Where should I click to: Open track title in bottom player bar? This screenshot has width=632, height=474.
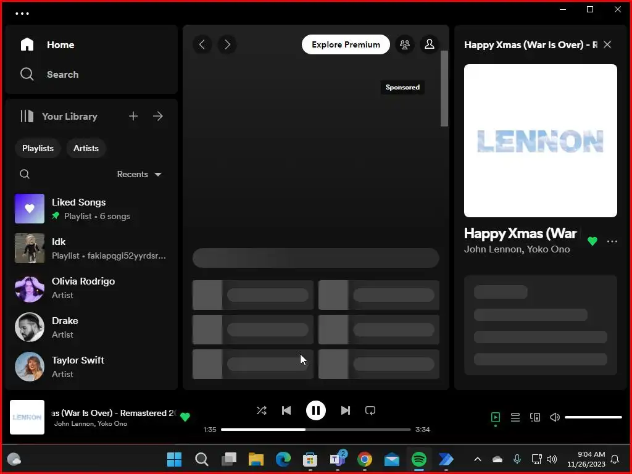click(114, 413)
